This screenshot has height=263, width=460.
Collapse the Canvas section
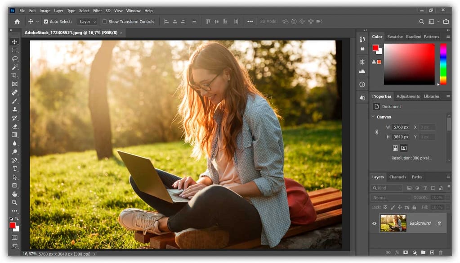point(373,117)
